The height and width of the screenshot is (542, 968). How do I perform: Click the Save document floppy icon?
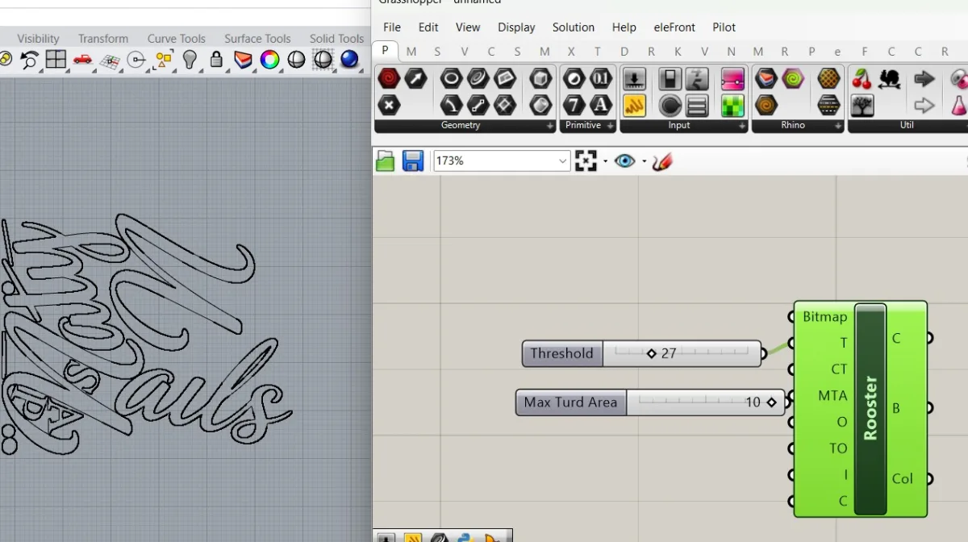click(413, 161)
